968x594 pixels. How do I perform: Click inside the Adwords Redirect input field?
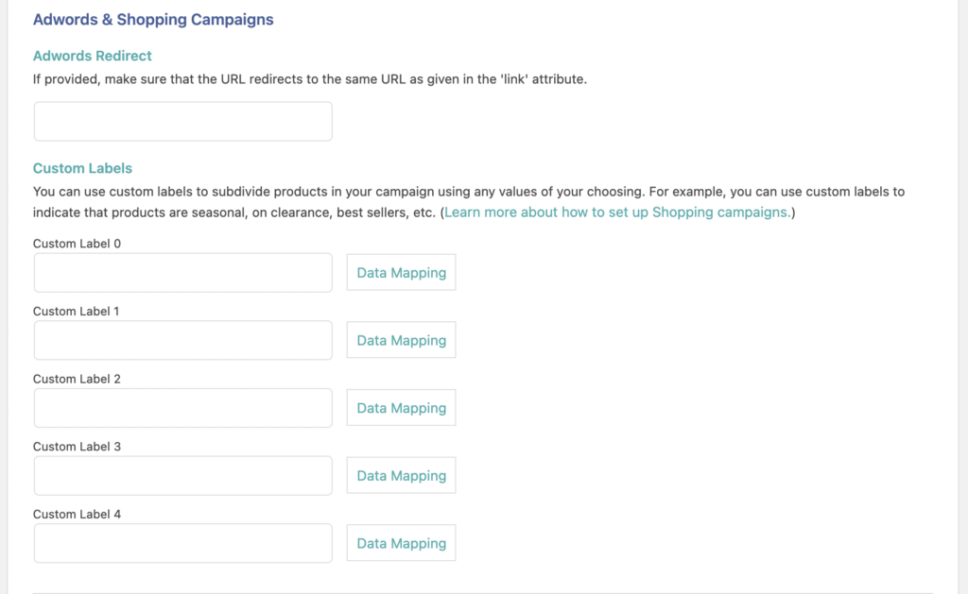point(182,121)
